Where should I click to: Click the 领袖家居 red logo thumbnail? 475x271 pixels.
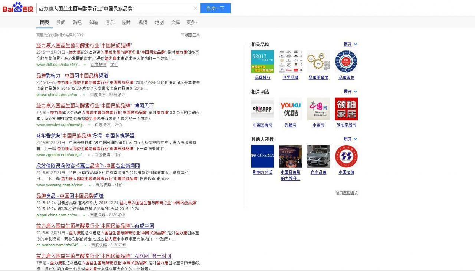[346, 109]
